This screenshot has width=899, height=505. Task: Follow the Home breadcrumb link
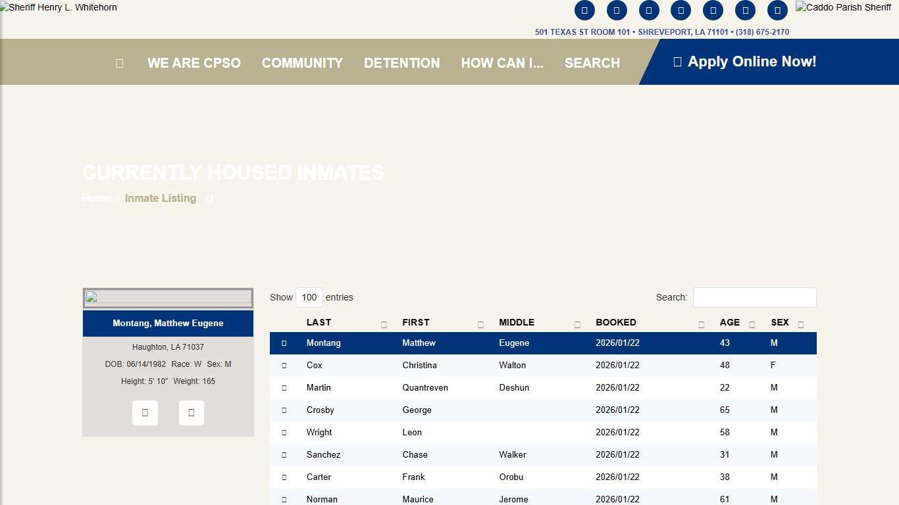coord(96,198)
